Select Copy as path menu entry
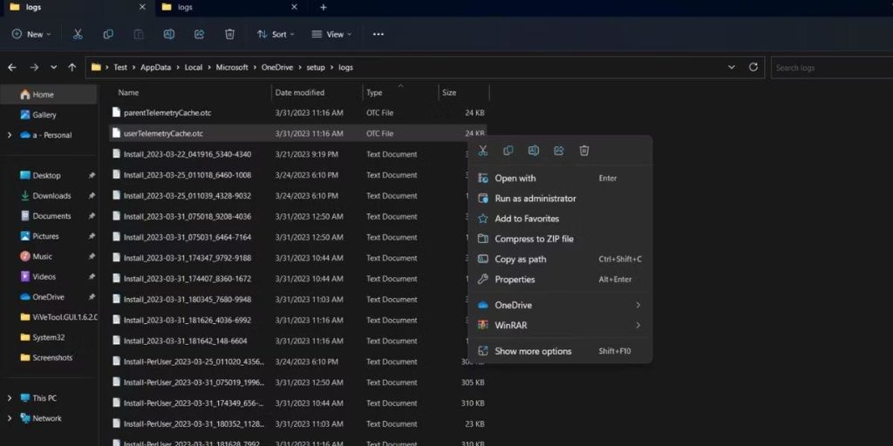 tap(521, 259)
